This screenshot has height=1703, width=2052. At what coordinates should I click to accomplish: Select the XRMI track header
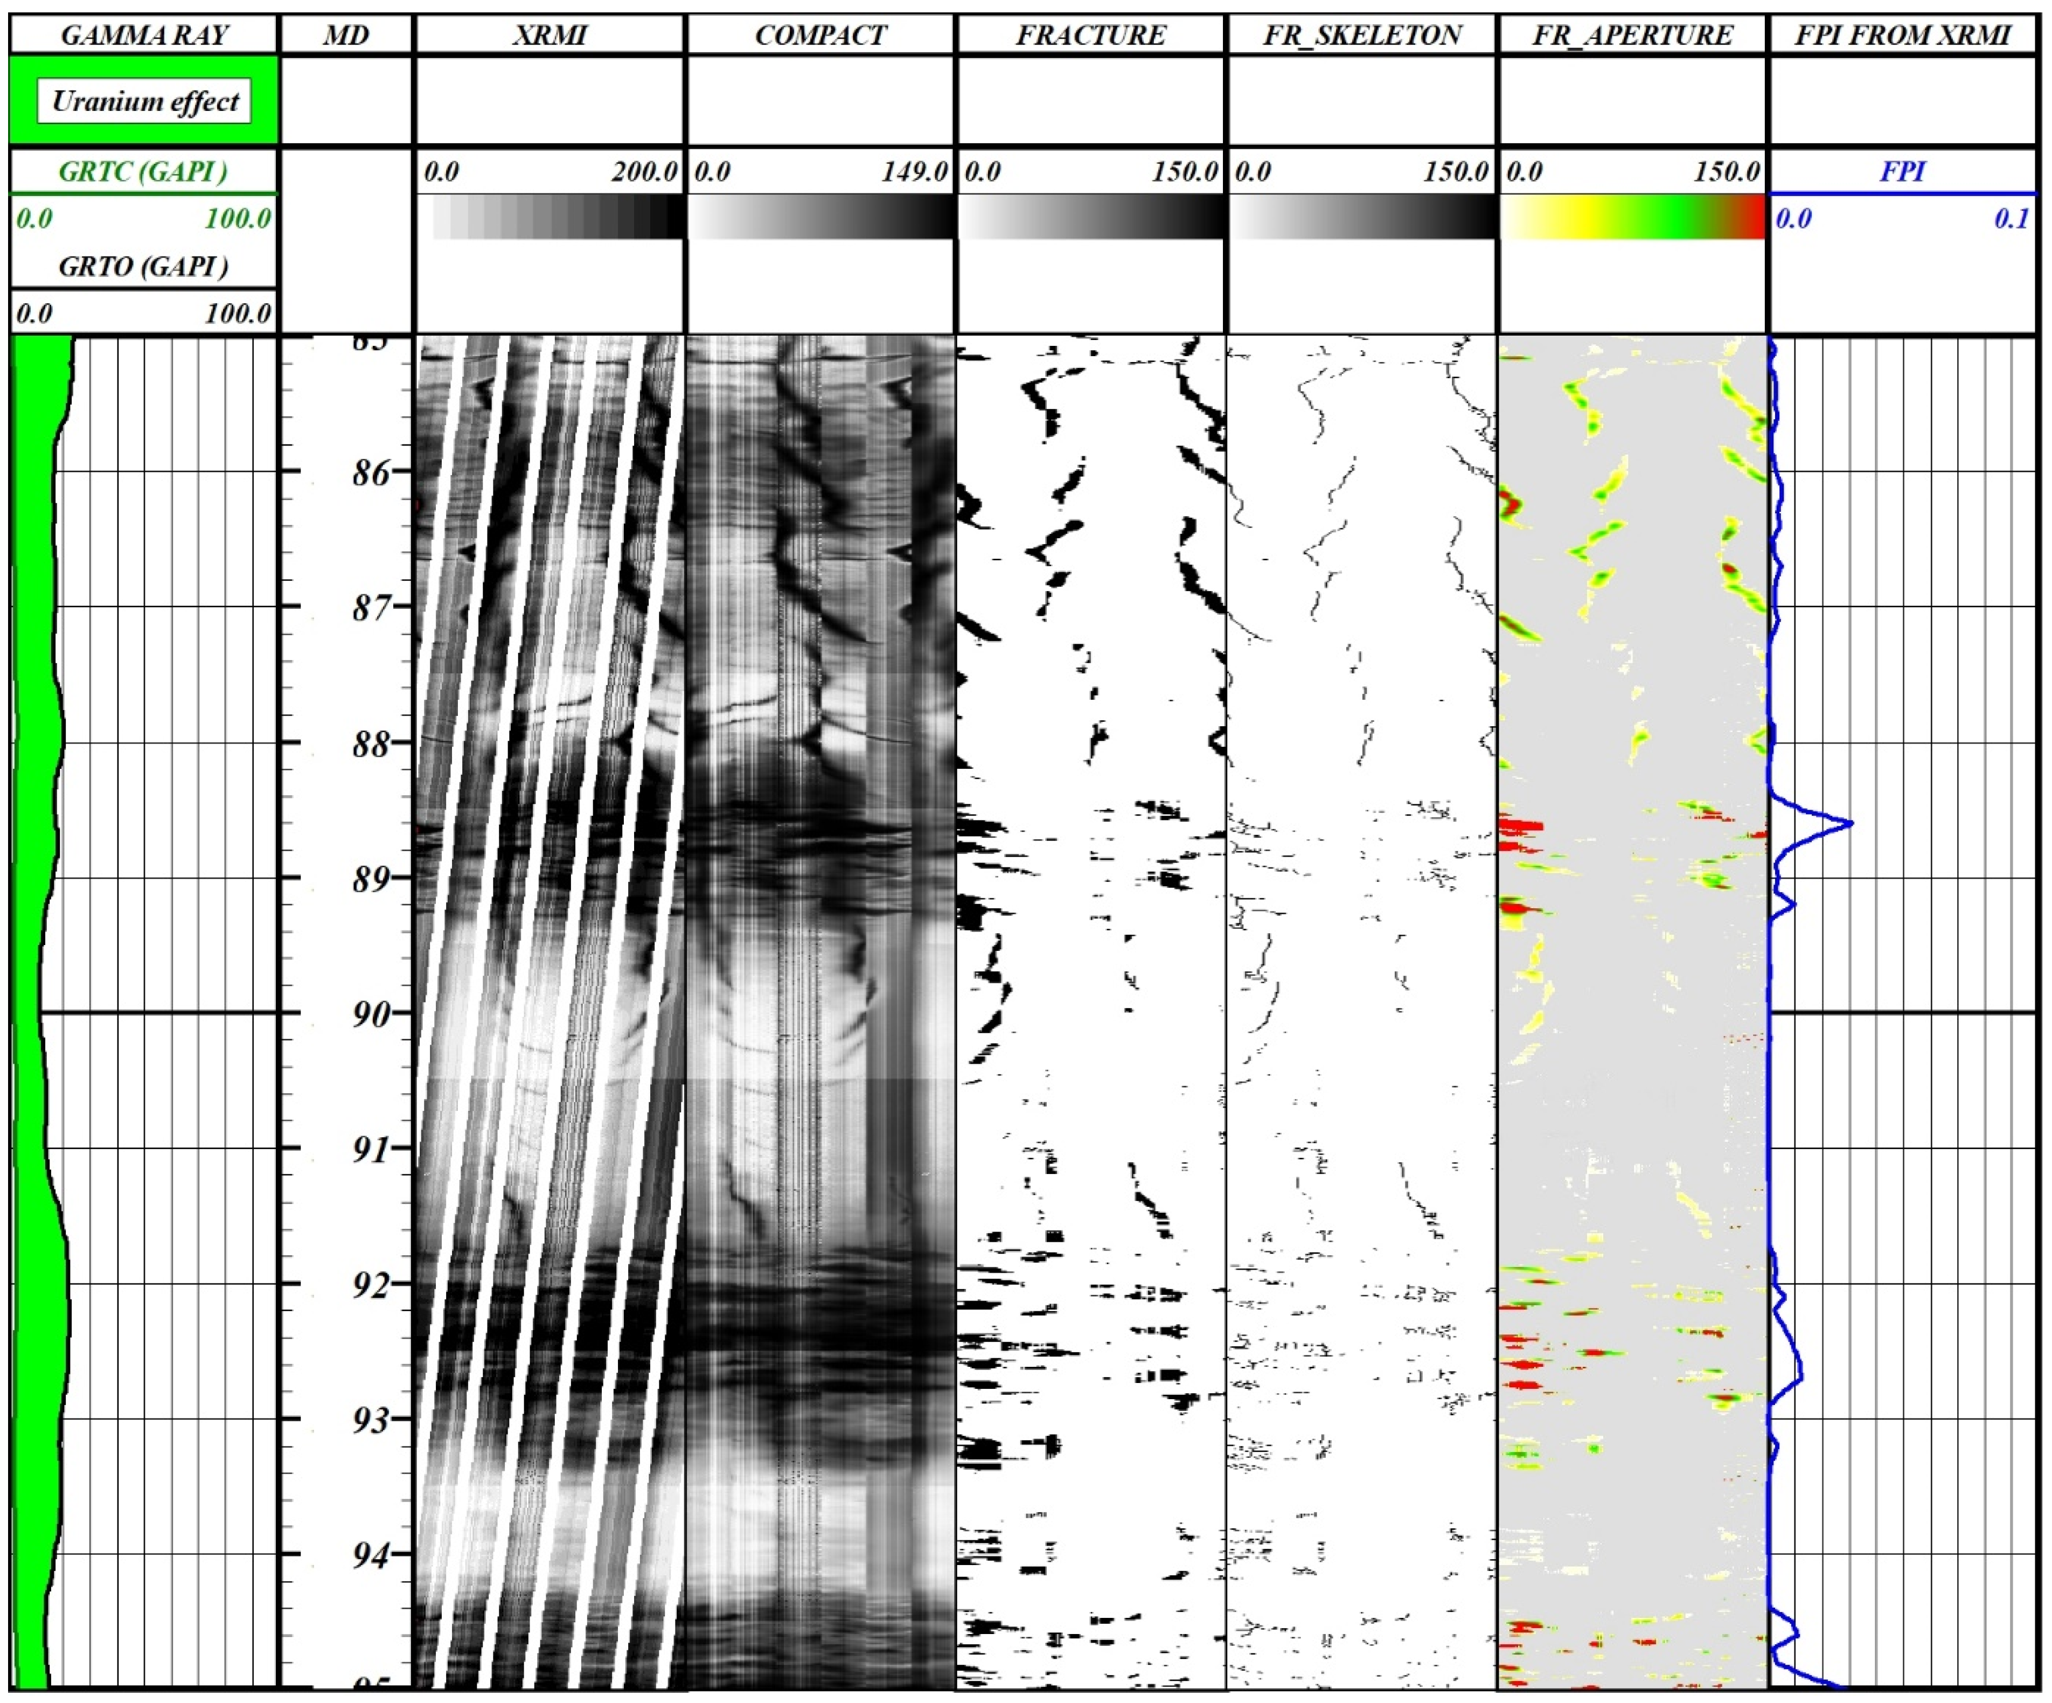pyautogui.click(x=549, y=35)
